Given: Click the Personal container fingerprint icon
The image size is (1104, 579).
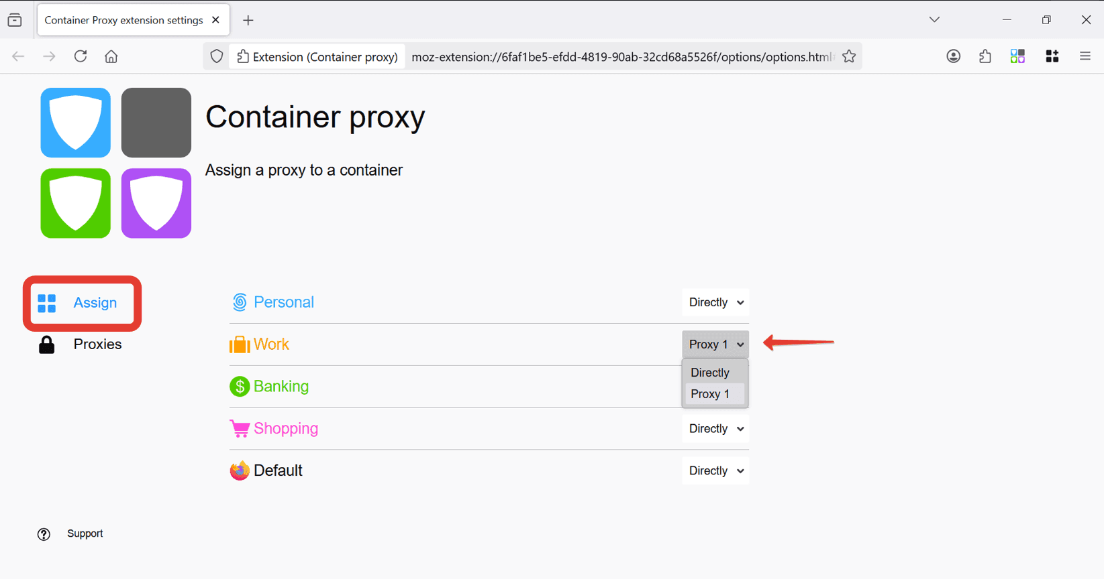Looking at the screenshot, I should tap(240, 302).
